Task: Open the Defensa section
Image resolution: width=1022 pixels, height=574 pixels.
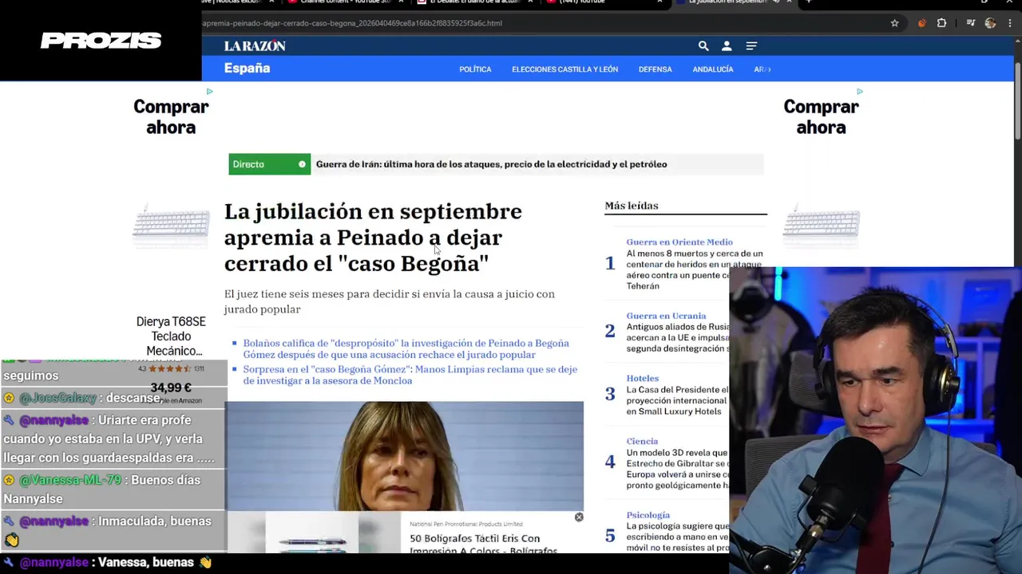Action: click(655, 69)
